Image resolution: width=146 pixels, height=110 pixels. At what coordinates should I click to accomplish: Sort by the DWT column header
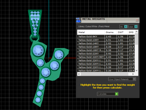(x=122, y=32)
